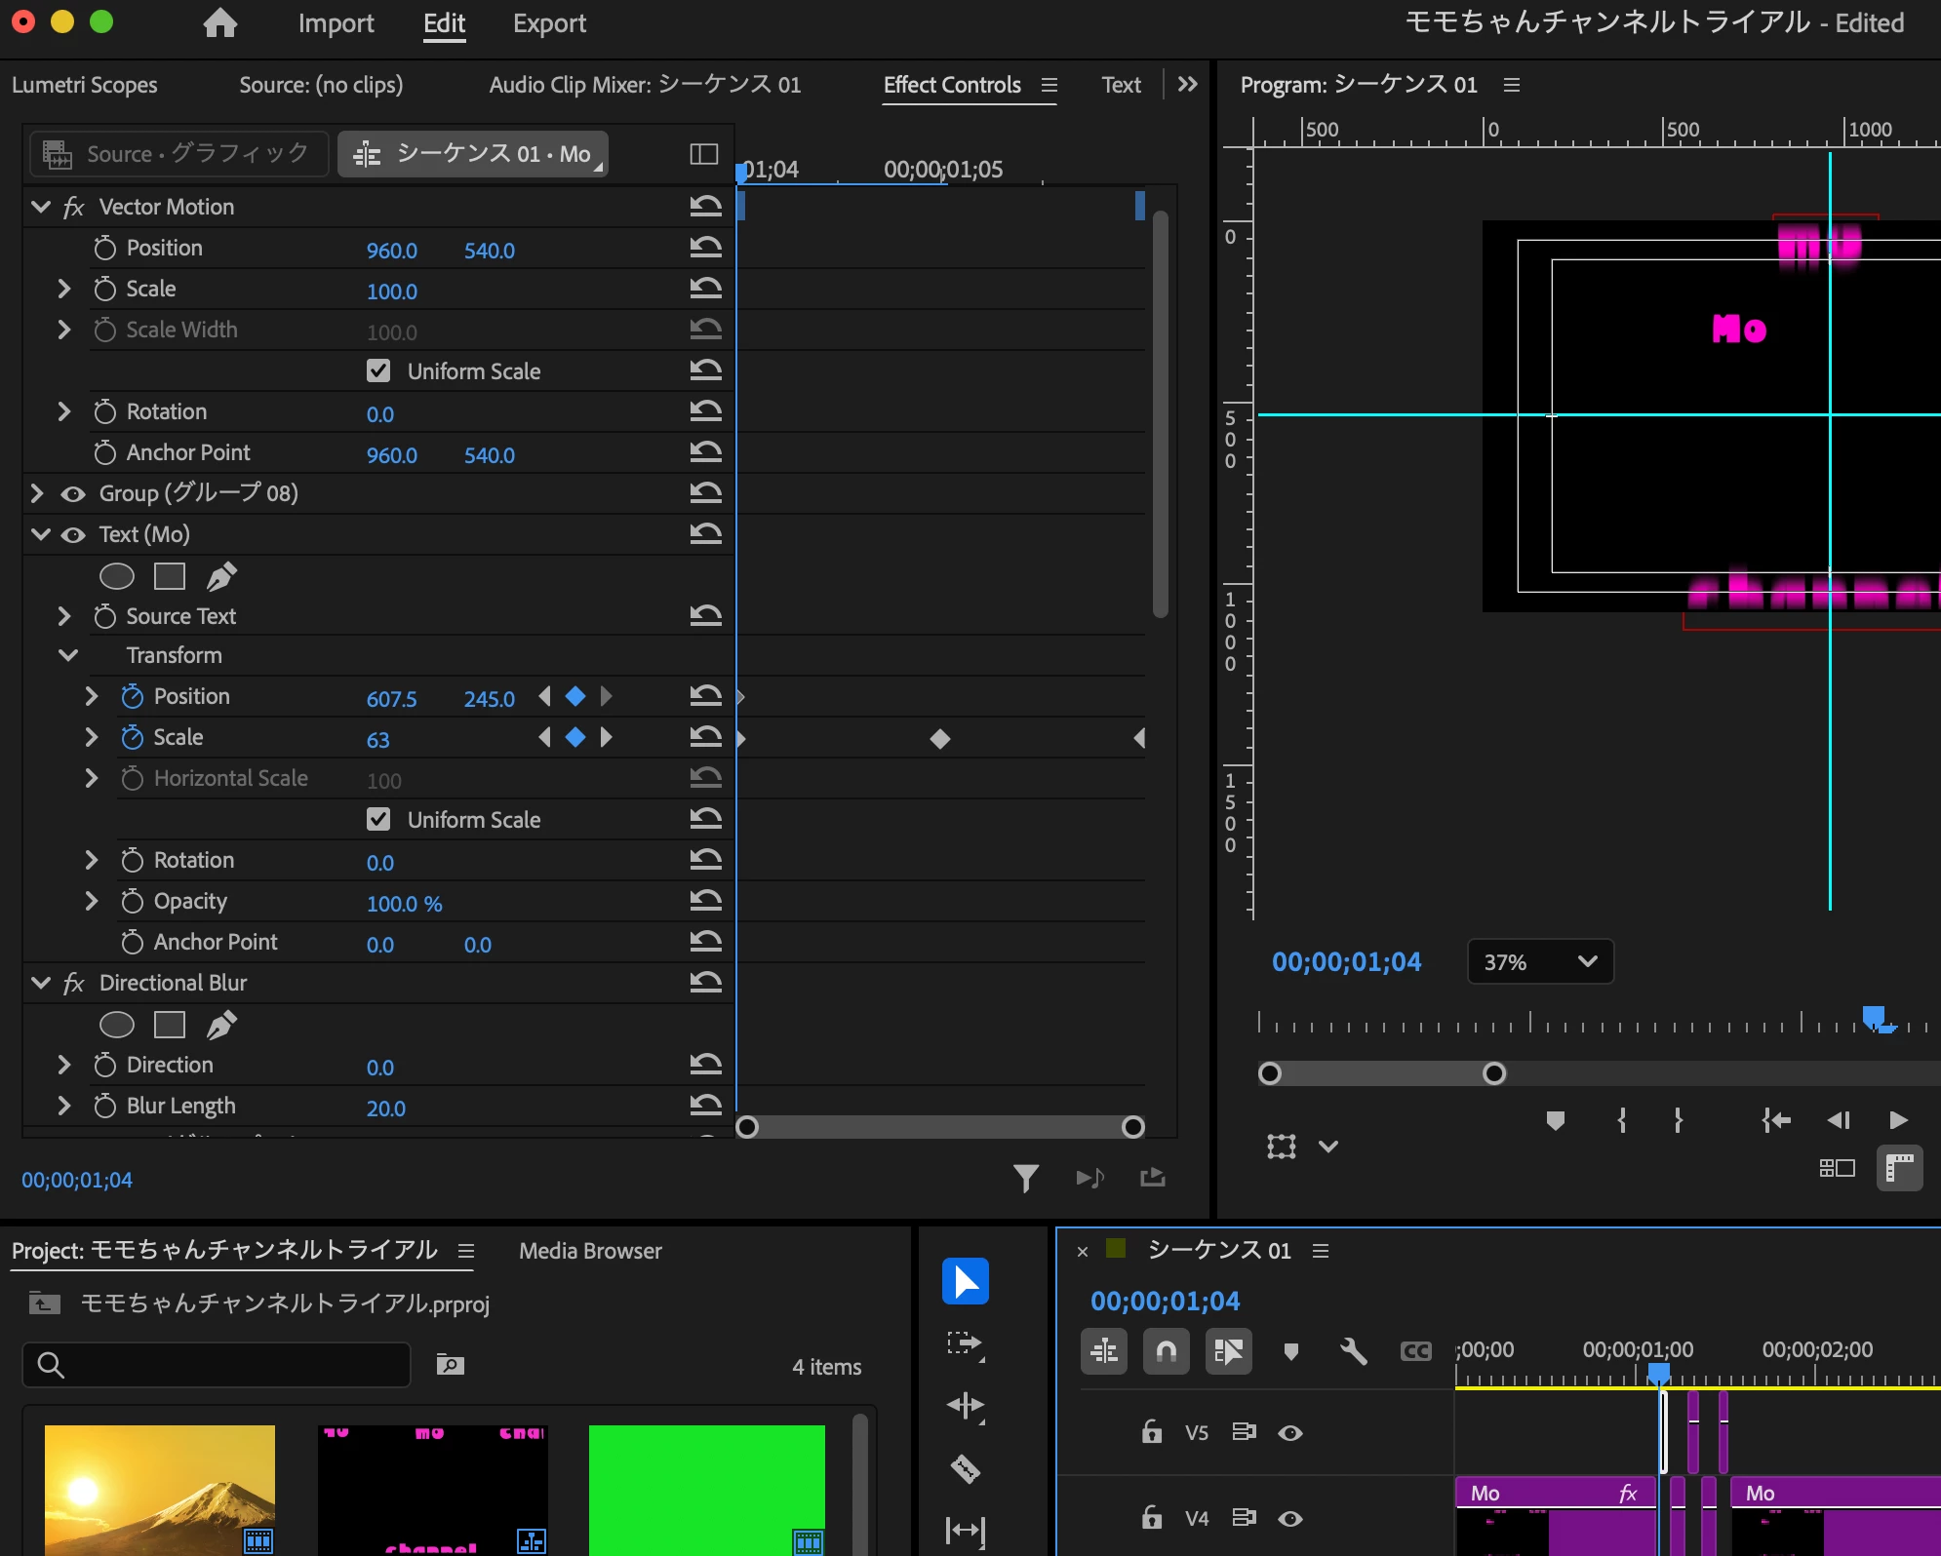The height and width of the screenshot is (1556, 1941).
Task: Create ellipse mask under Text (Mo)
Action: point(117,576)
